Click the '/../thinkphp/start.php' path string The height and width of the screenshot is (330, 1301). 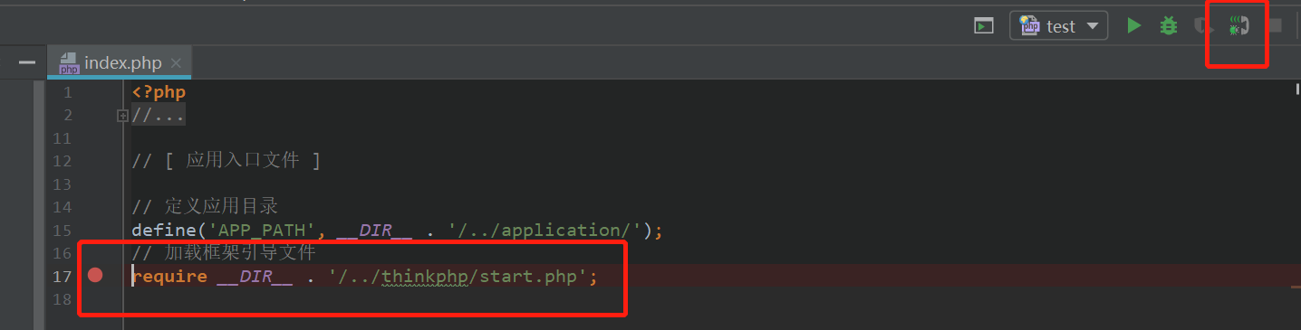(x=458, y=276)
